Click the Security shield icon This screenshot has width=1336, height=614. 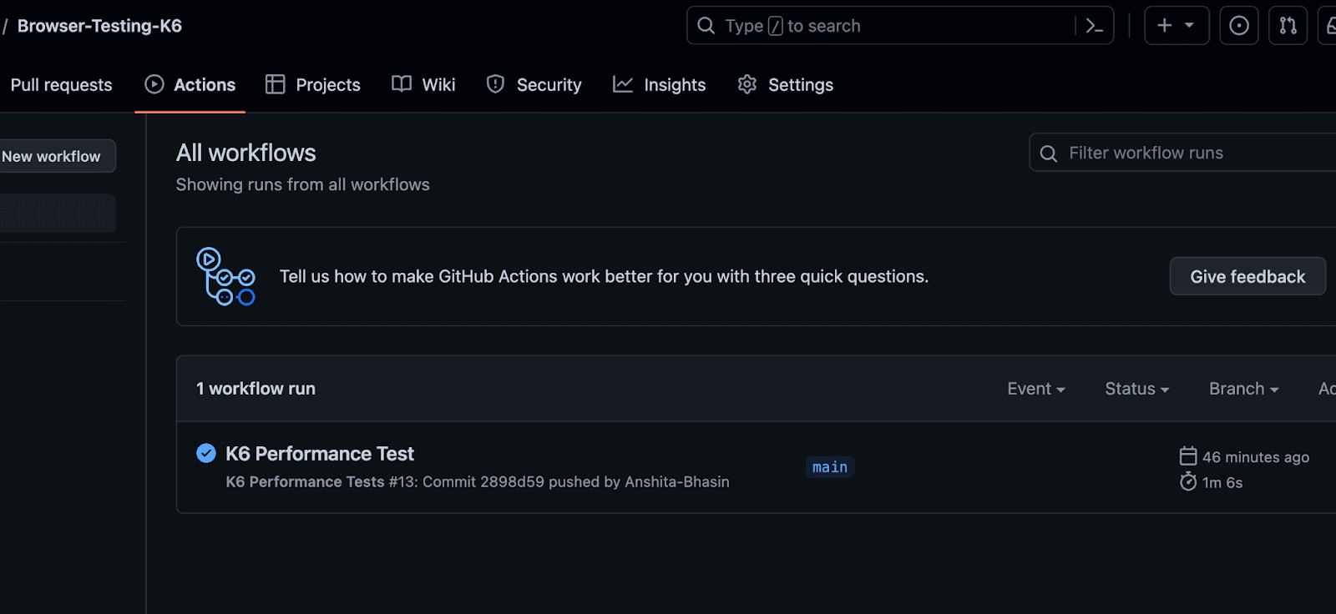496,84
